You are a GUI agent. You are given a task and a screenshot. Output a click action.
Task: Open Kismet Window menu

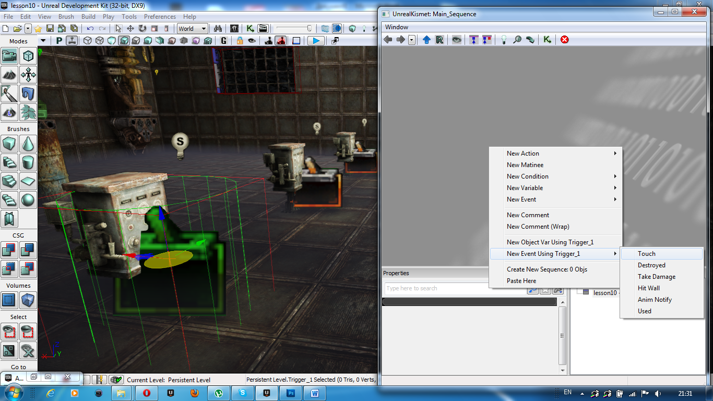397,27
